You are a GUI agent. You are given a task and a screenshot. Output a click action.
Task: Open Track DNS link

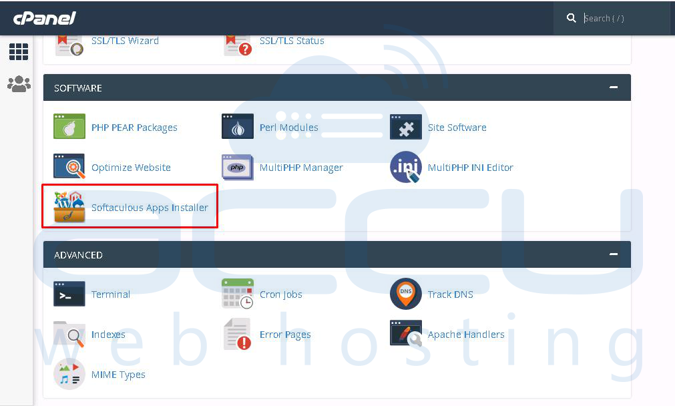tap(450, 294)
